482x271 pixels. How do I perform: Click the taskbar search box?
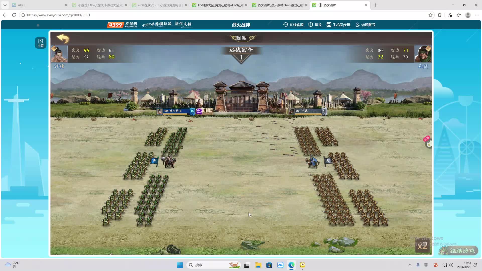coord(213,265)
